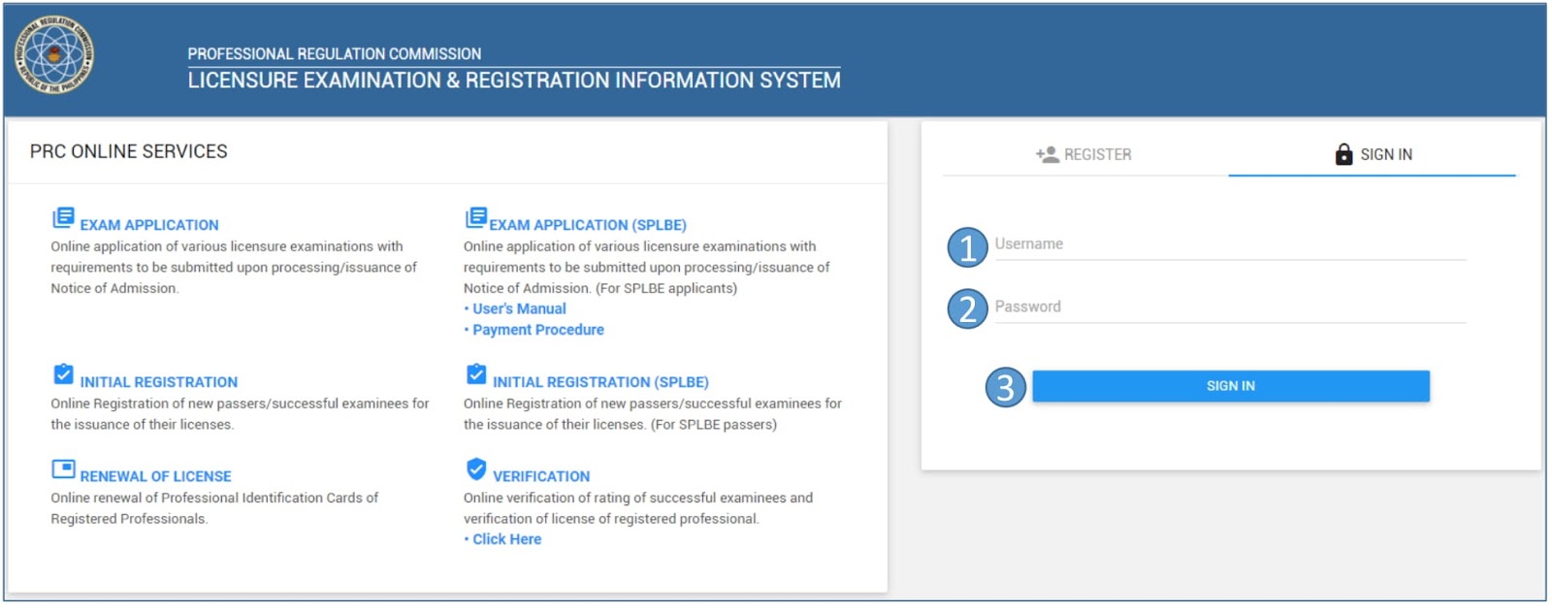Click the PRC seal logo
1552x612 pixels.
54,54
